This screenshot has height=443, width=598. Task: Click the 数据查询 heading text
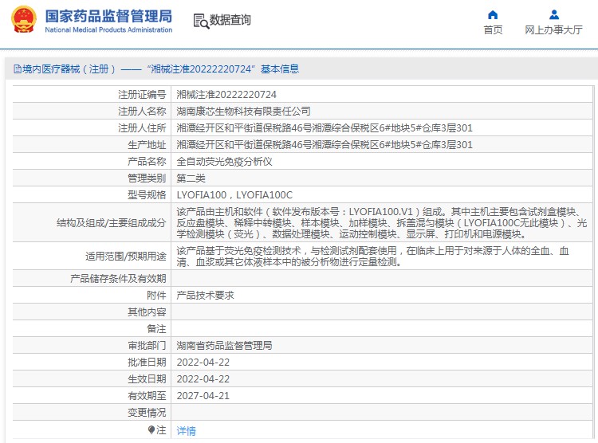tap(230, 20)
